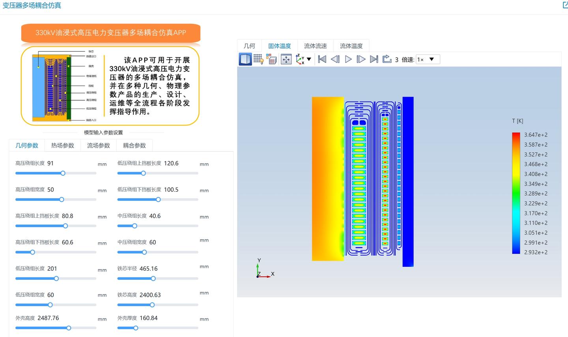Click the 高压绕组上挡板长度 slider handle

65,226
